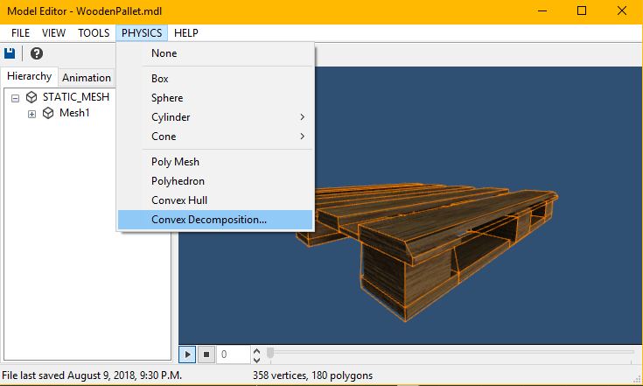The image size is (643, 386).
Task: Click the frame number input field
Action: point(233,354)
